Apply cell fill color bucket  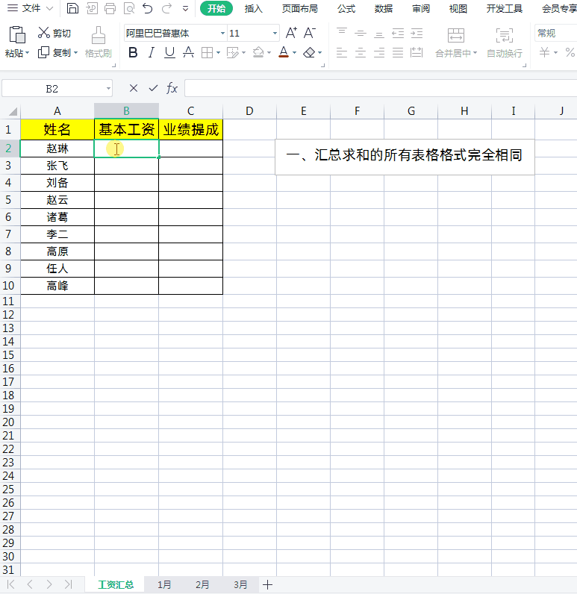pyautogui.click(x=258, y=52)
